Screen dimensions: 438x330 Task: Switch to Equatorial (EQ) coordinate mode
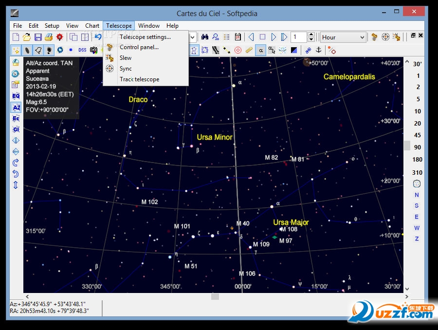(x=16, y=96)
